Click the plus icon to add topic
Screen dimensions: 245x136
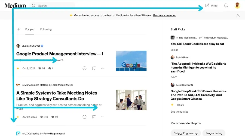pyautogui.click(x=19, y=29)
